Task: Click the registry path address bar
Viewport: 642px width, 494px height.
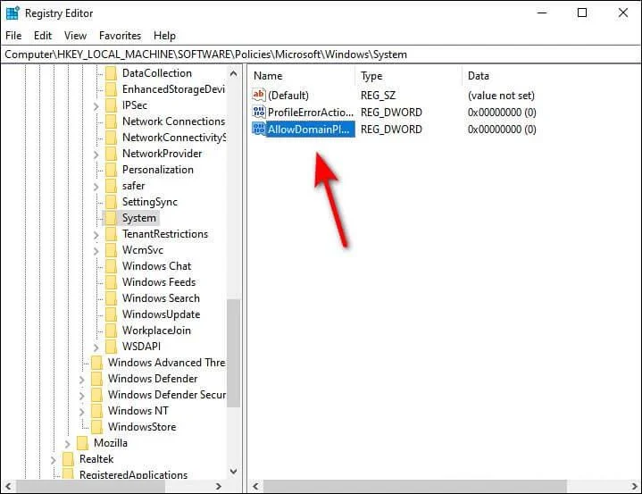Action: (x=321, y=54)
